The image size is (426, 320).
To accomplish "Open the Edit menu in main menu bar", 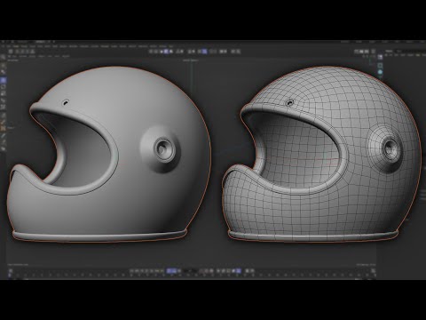I will (9, 46).
